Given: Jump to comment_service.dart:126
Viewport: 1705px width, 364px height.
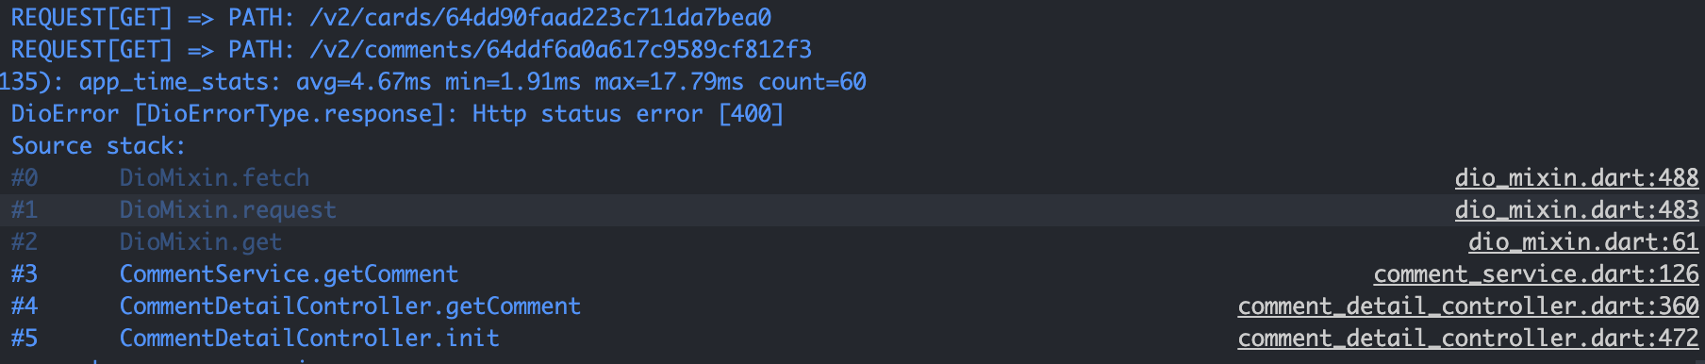Looking at the screenshot, I should tap(1536, 273).
